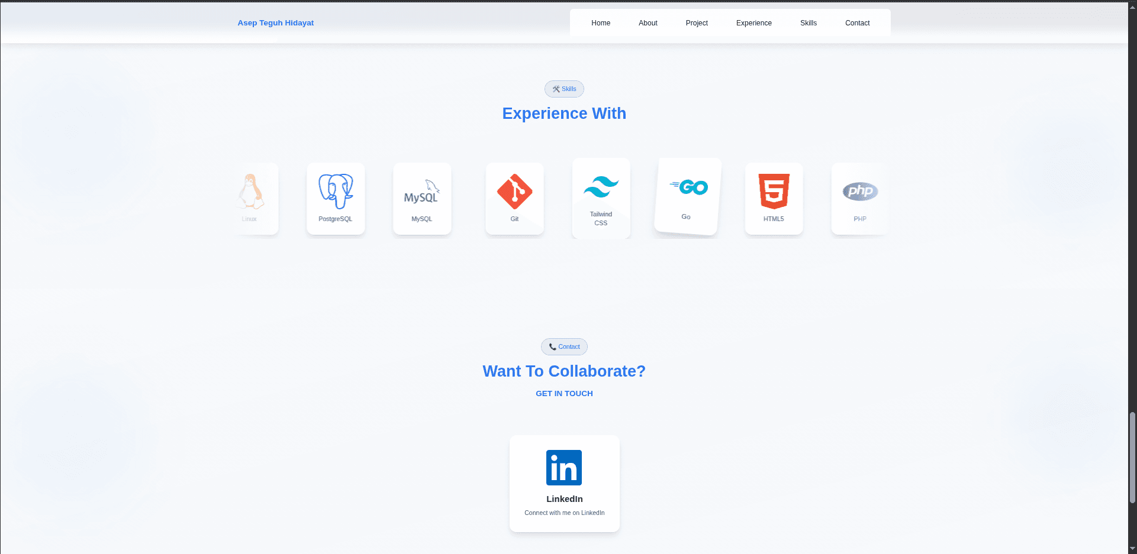Screen dimensions: 1137x554
Task: Click 'Connect with me on LinkedIn' text
Action: 565,513
